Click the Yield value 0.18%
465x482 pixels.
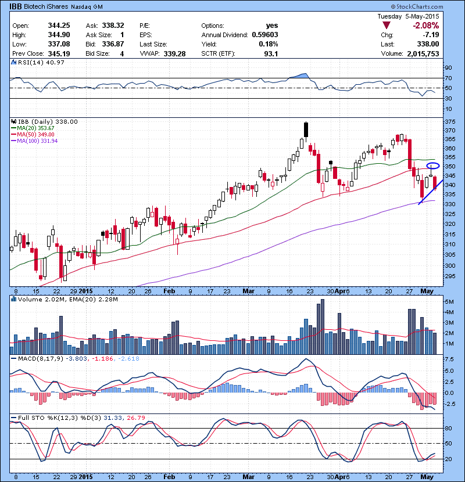coord(269,44)
